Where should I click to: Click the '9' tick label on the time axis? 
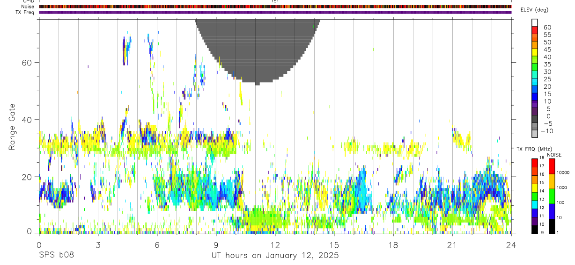coord(216,244)
